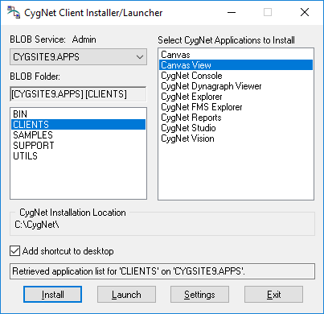Screen dimensions: 324x314
Task: Select CygNet Explorer application
Action: pyautogui.click(x=236, y=97)
